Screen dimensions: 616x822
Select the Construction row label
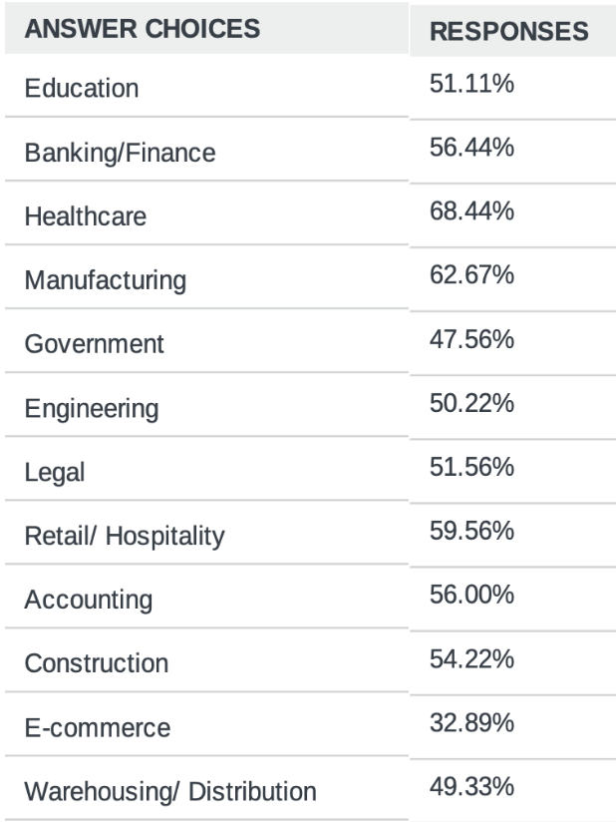97,663
